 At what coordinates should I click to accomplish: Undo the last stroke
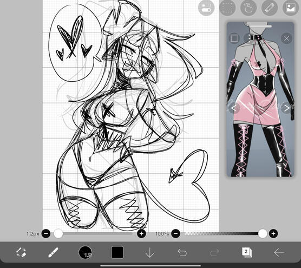182,252
